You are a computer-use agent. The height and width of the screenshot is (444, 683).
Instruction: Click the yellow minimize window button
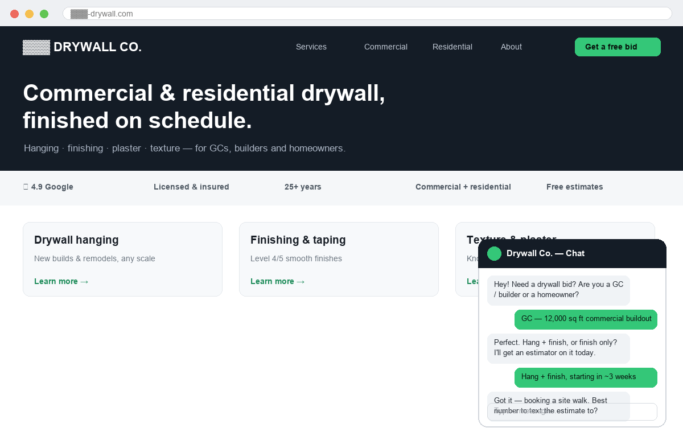[29, 14]
